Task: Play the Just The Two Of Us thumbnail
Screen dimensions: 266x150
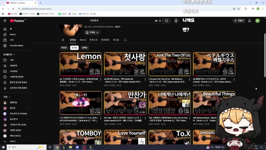Action: [170, 64]
